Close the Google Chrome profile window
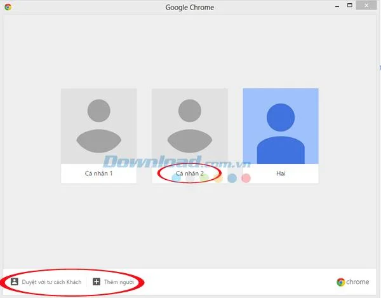 point(366,5)
